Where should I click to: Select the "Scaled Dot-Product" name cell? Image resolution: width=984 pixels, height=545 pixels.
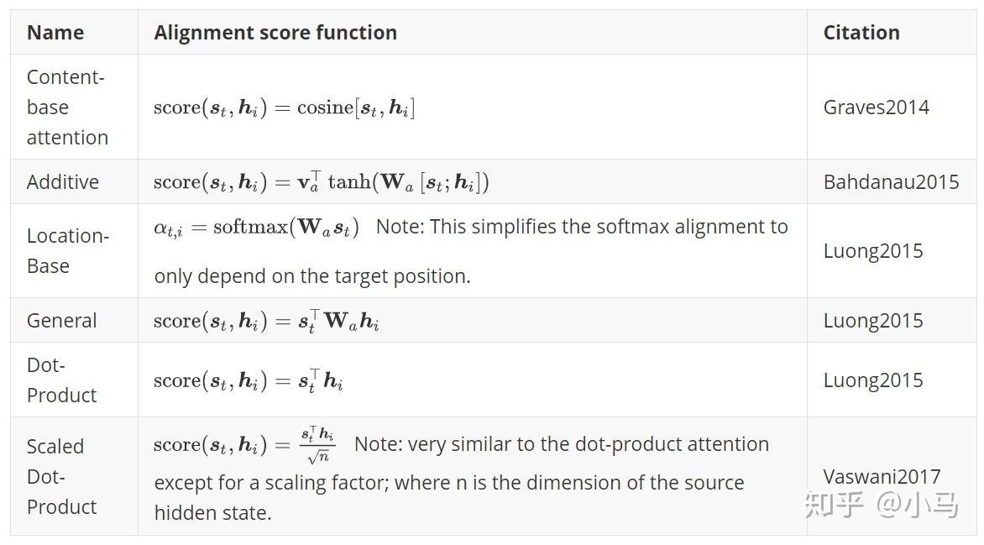click(61, 476)
